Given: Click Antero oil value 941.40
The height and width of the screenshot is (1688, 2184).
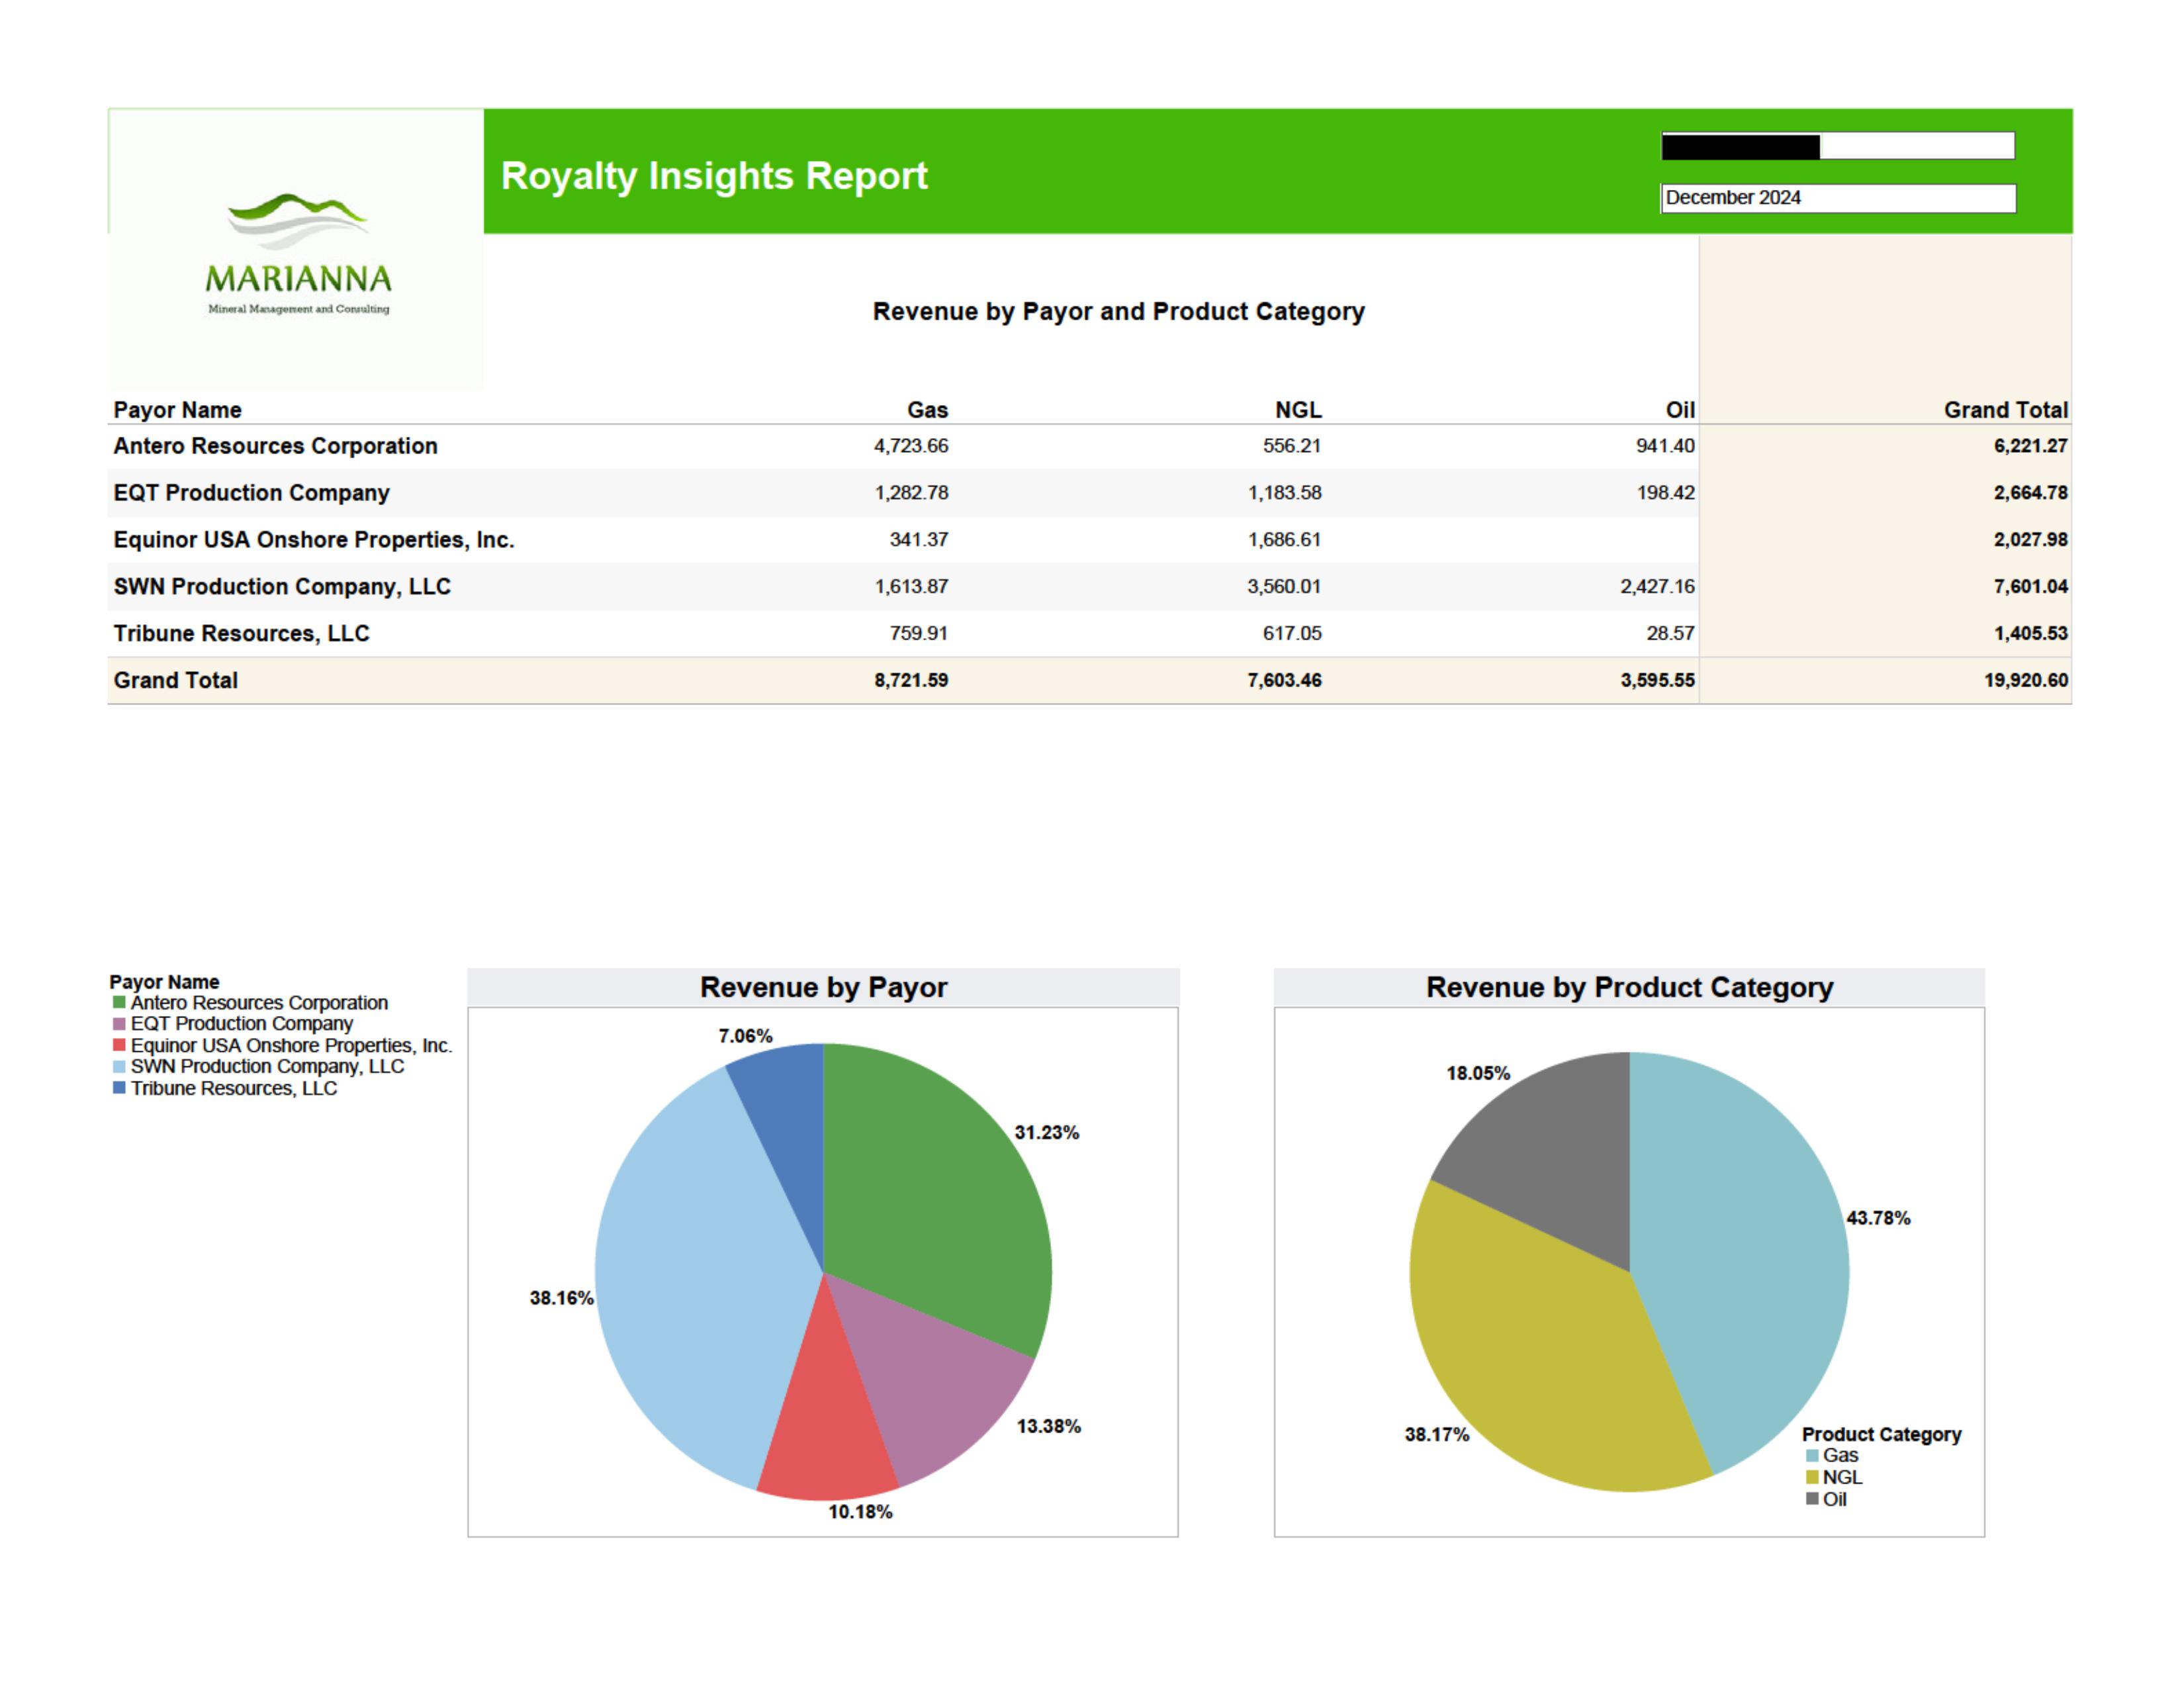Looking at the screenshot, I should [1665, 446].
